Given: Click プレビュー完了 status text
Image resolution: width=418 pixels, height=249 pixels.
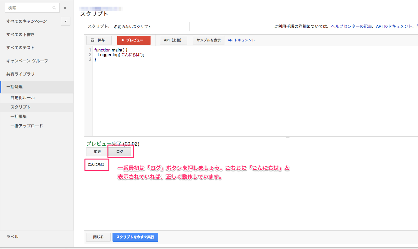Looking at the screenshot, I should 104,144.
